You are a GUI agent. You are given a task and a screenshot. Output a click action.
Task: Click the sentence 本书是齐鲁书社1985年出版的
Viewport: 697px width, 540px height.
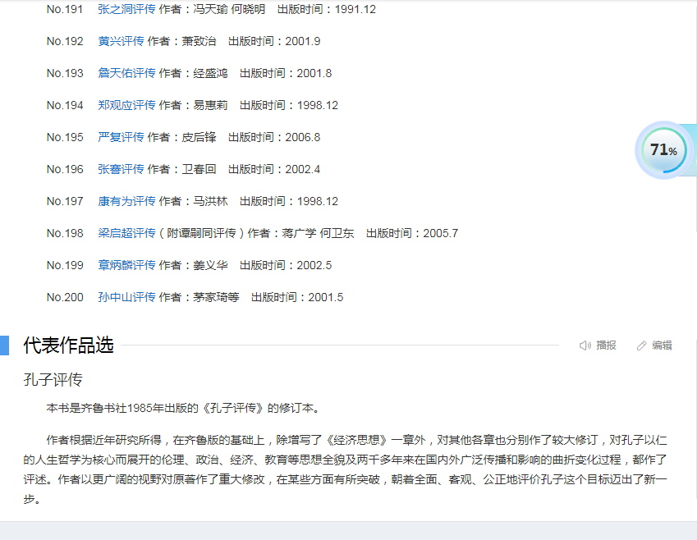124,408
